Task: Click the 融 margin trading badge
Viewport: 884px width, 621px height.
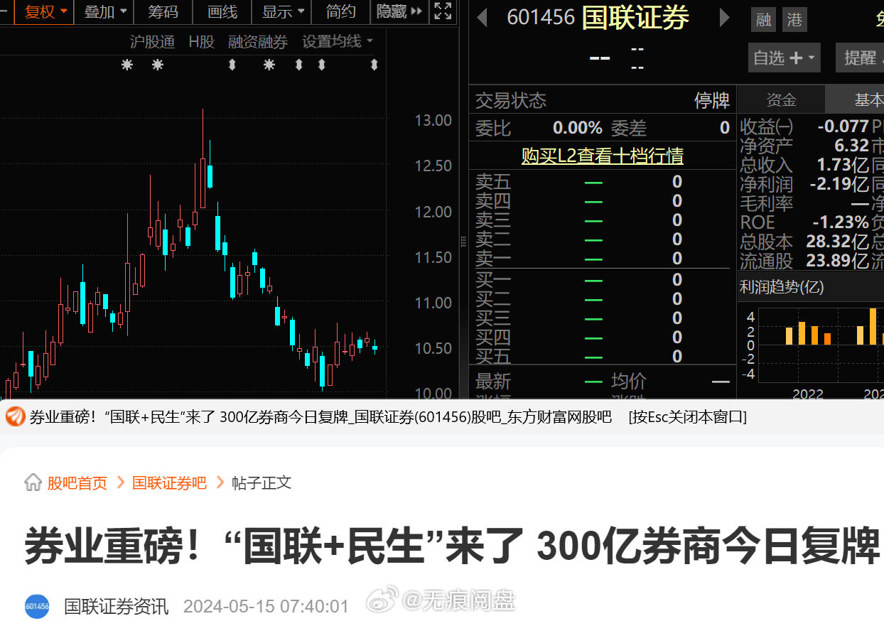Action: point(764,20)
